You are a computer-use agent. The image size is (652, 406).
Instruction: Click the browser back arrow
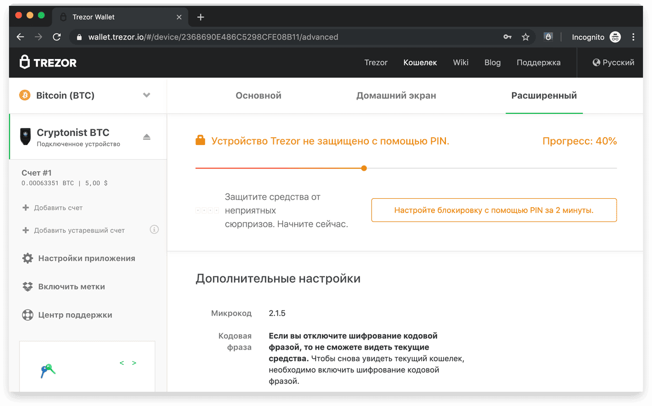[20, 37]
